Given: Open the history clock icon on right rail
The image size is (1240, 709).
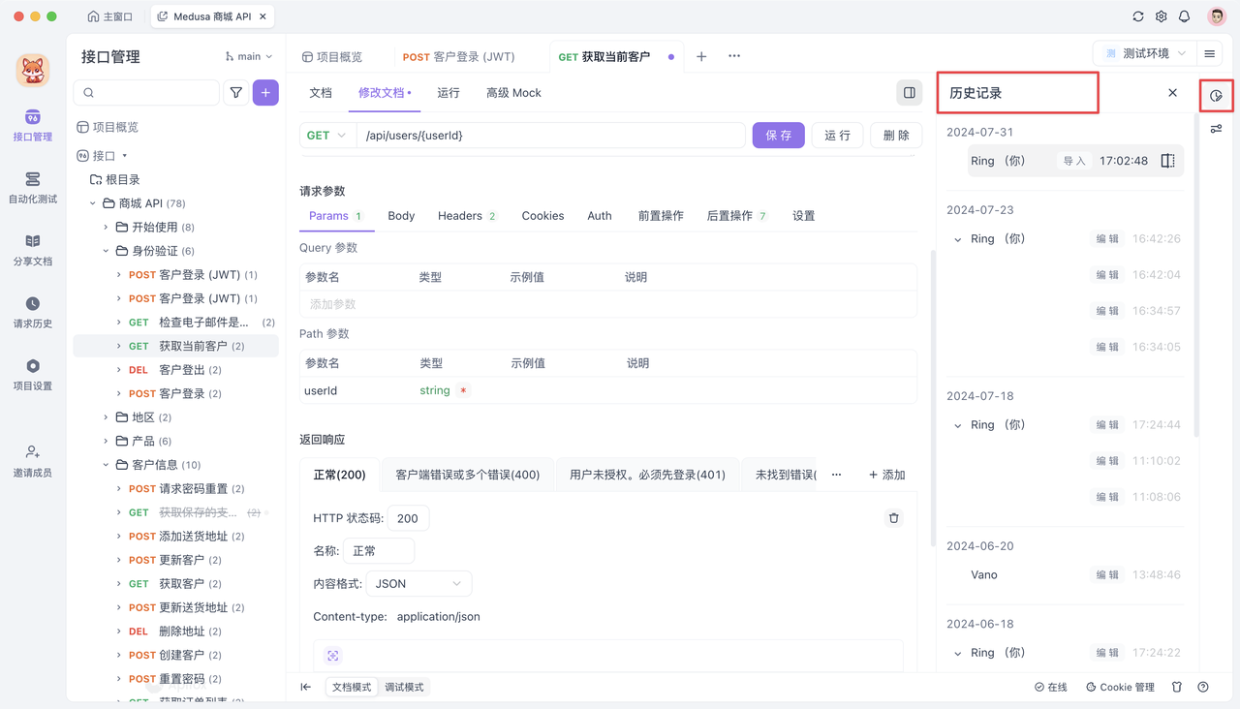Looking at the screenshot, I should [1216, 96].
